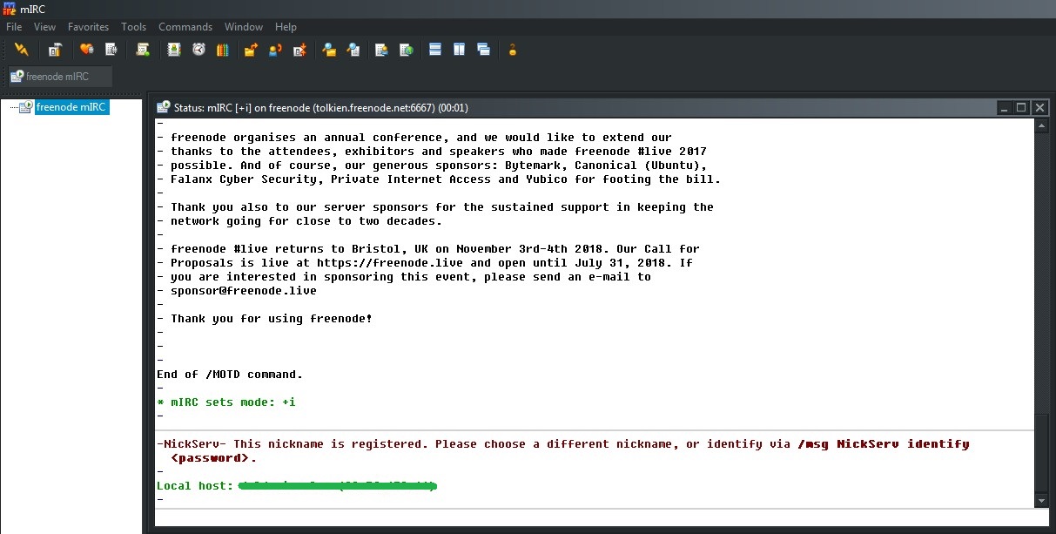The height and width of the screenshot is (534, 1056).
Task: Open the Help menu
Action: [286, 27]
